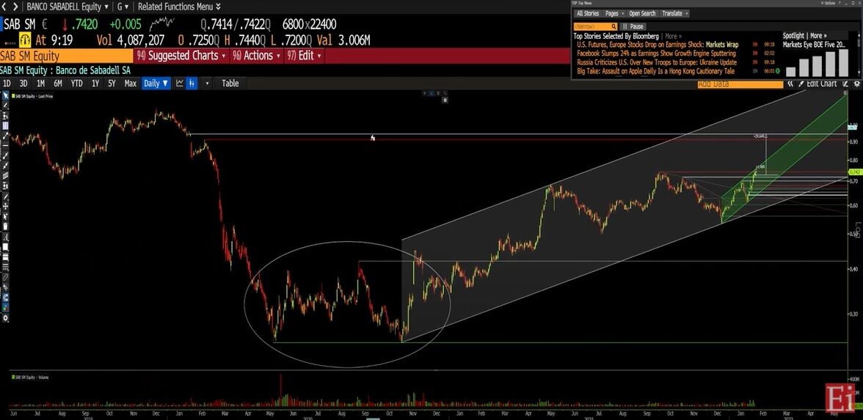Viewport: 863px width, 420px height.
Task: Select All Stories tab in Top News
Action: [x=587, y=13]
